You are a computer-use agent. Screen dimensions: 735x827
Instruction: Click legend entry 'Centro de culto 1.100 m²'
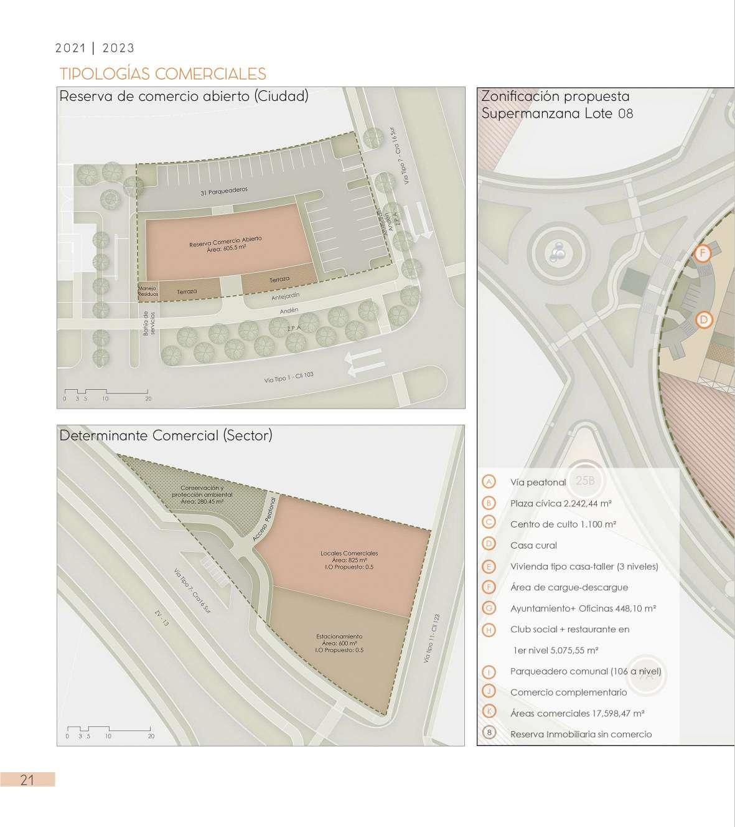pos(563,524)
